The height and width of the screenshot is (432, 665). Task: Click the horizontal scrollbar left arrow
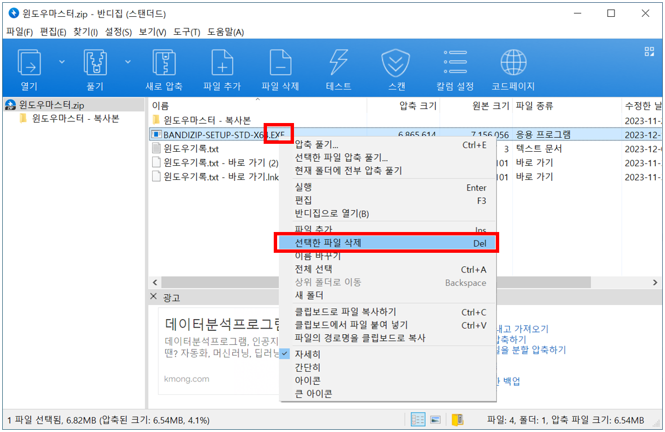(155, 283)
